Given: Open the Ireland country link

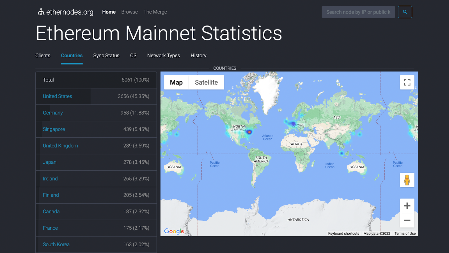Looking at the screenshot, I should (50, 179).
